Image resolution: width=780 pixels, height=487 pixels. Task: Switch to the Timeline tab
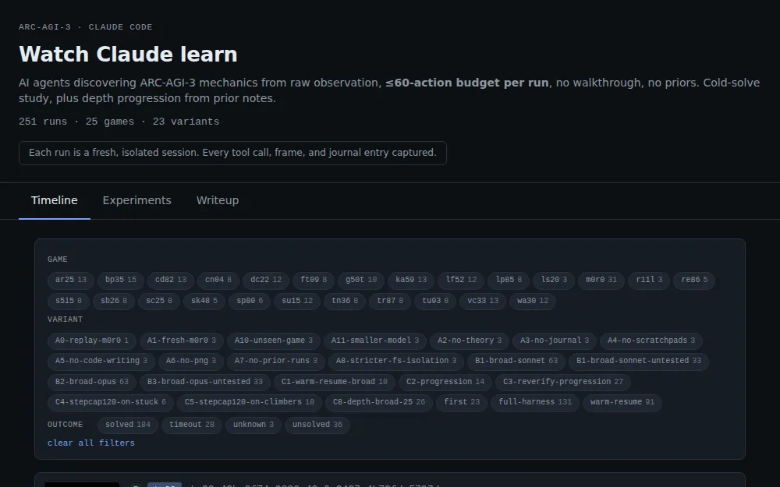pyautogui.click(x=55, y=201)
